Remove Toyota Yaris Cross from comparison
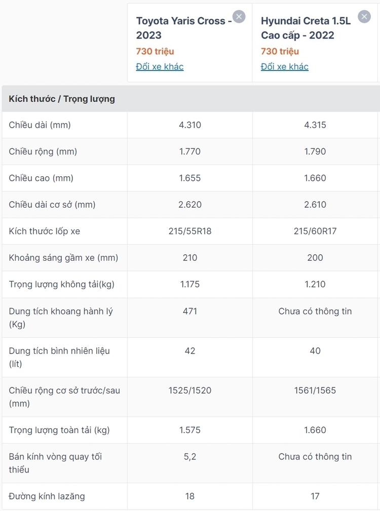Viewport: 380px width, 511px height. (239, 17)
